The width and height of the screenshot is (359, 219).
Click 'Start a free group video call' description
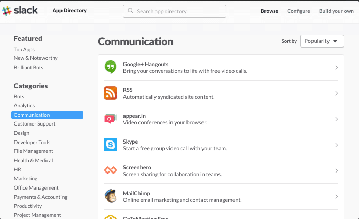click(175, 149)
